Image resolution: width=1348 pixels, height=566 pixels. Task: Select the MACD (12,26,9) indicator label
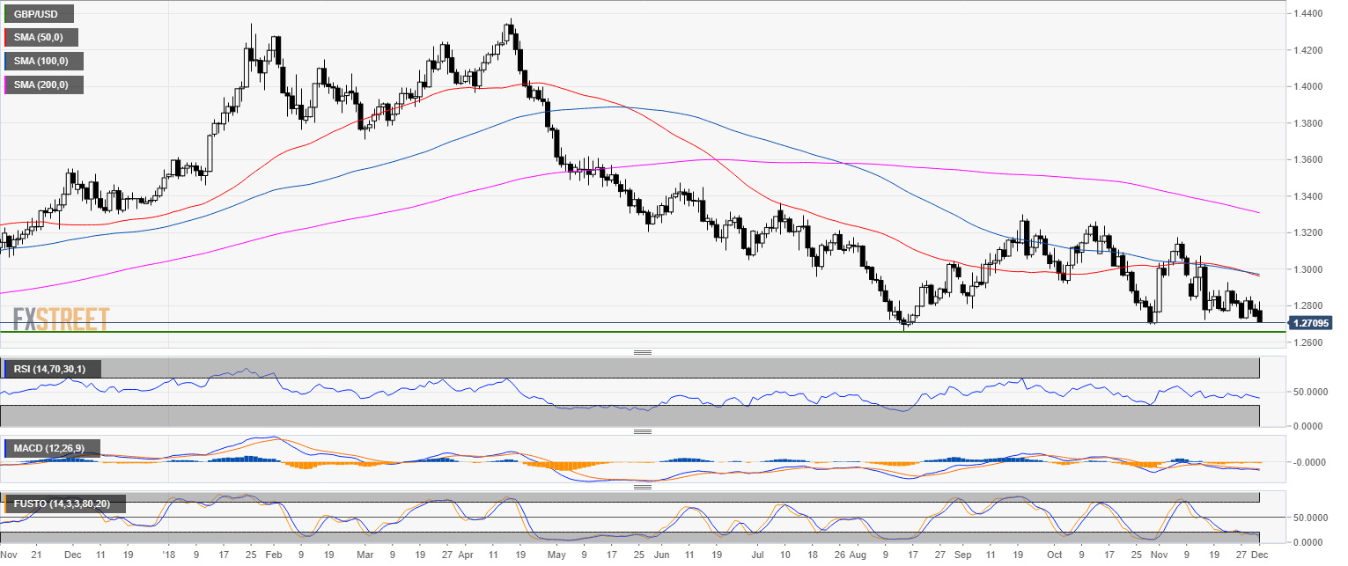click(x=51, y=450)
